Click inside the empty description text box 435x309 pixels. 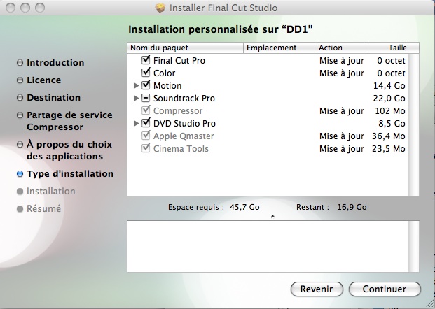tap(268, 246)
